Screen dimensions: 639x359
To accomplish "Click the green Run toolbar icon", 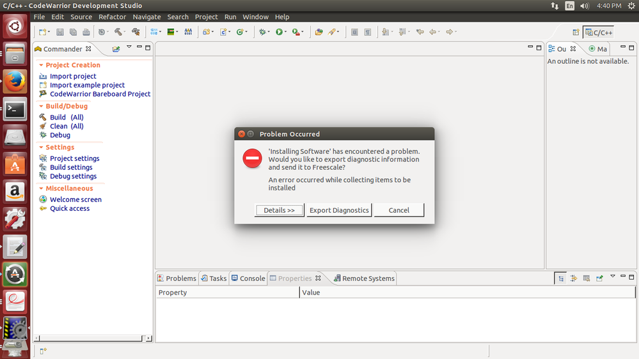I will 279,32.
